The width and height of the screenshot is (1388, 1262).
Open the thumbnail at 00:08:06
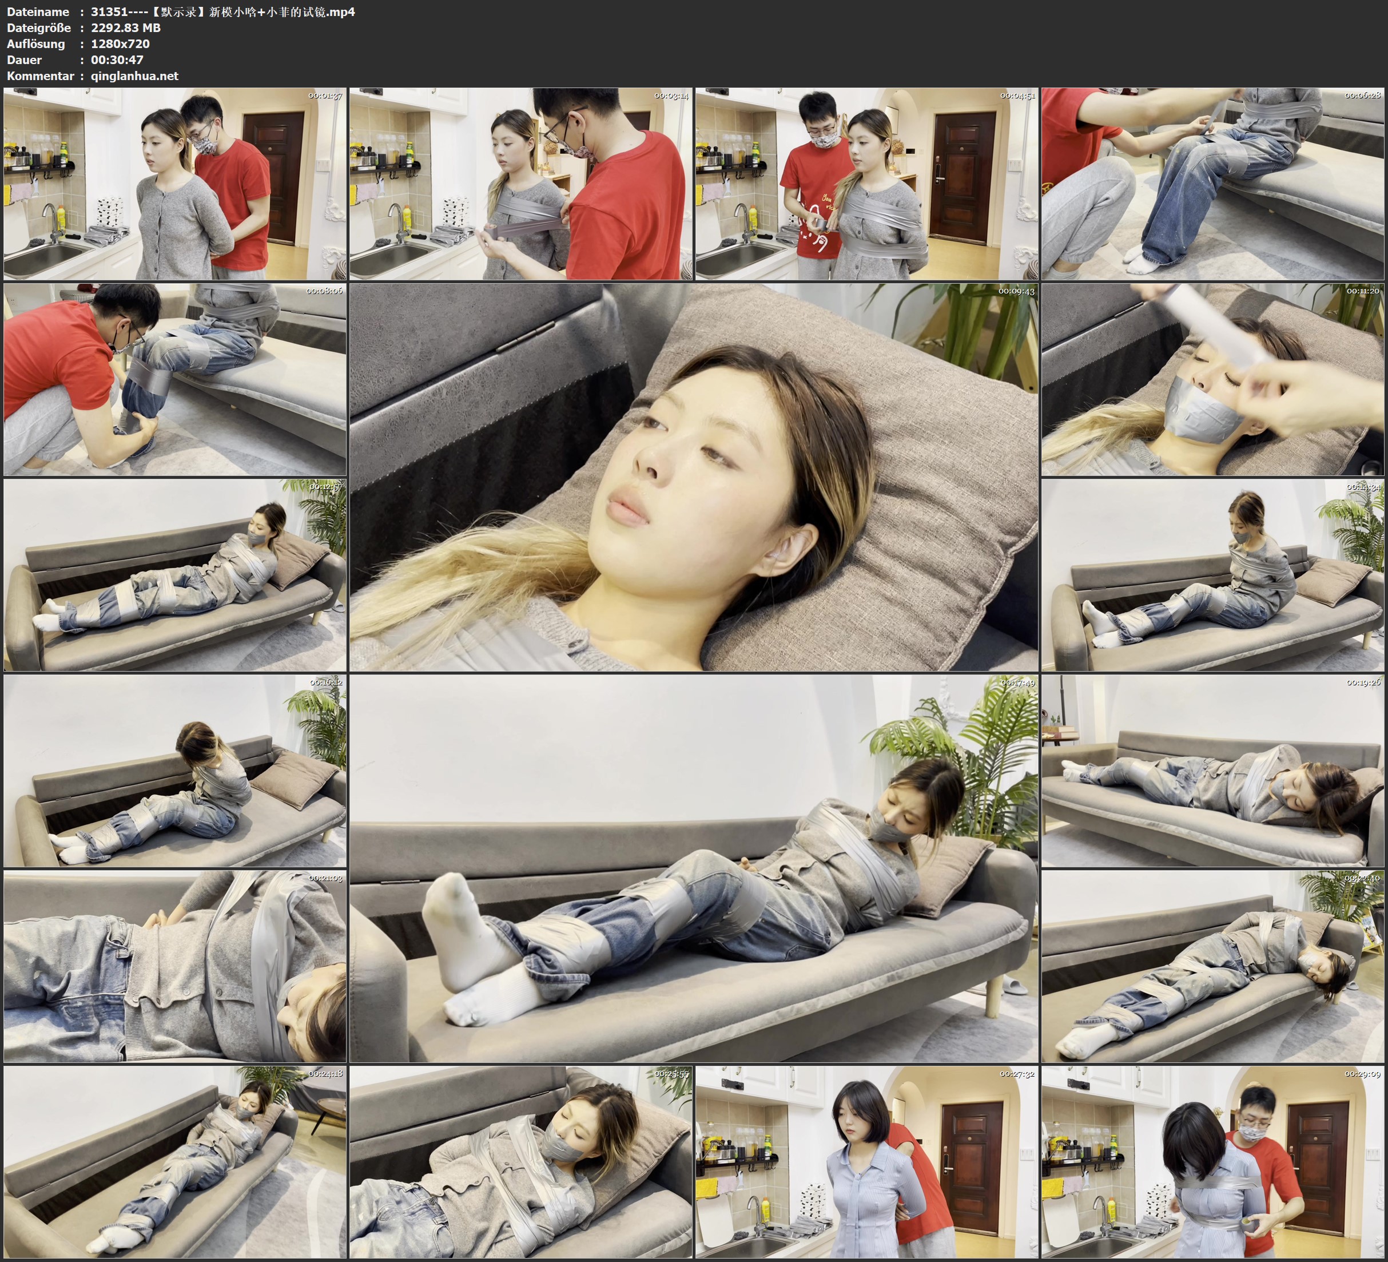coord(175,379)
